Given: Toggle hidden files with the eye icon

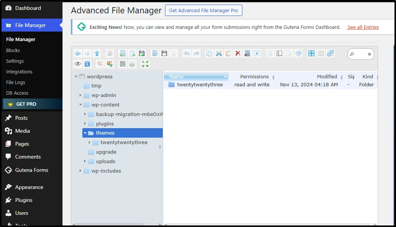Looking at the screenshot, I should [78, 63].
